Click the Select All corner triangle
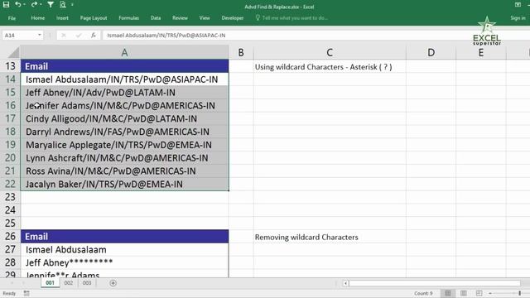The image size is (530, 298). [13, 53]
